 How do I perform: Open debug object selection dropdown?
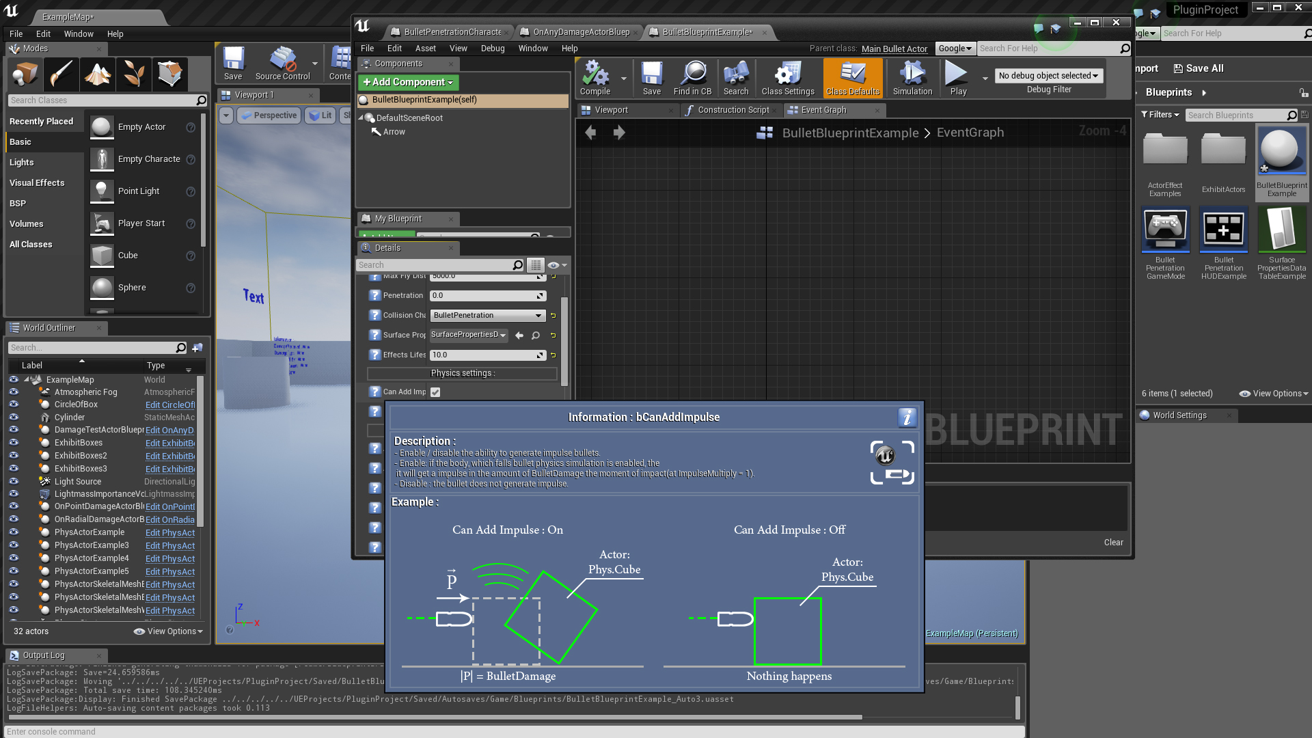1048,76
